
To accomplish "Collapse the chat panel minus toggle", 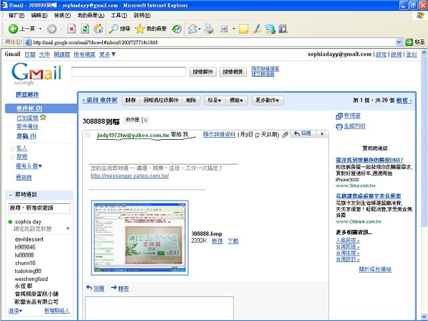I will (11, 195).
